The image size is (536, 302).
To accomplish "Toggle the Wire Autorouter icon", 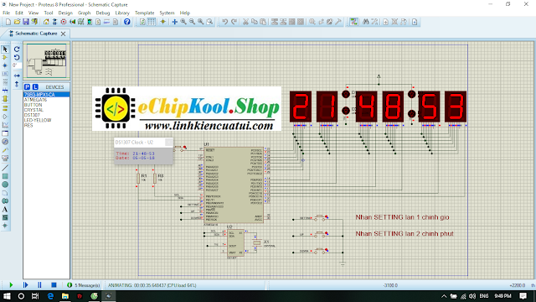I will point(353,22).
